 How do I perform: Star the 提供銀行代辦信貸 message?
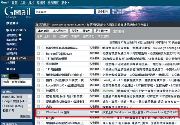click(x=42, y=101)
